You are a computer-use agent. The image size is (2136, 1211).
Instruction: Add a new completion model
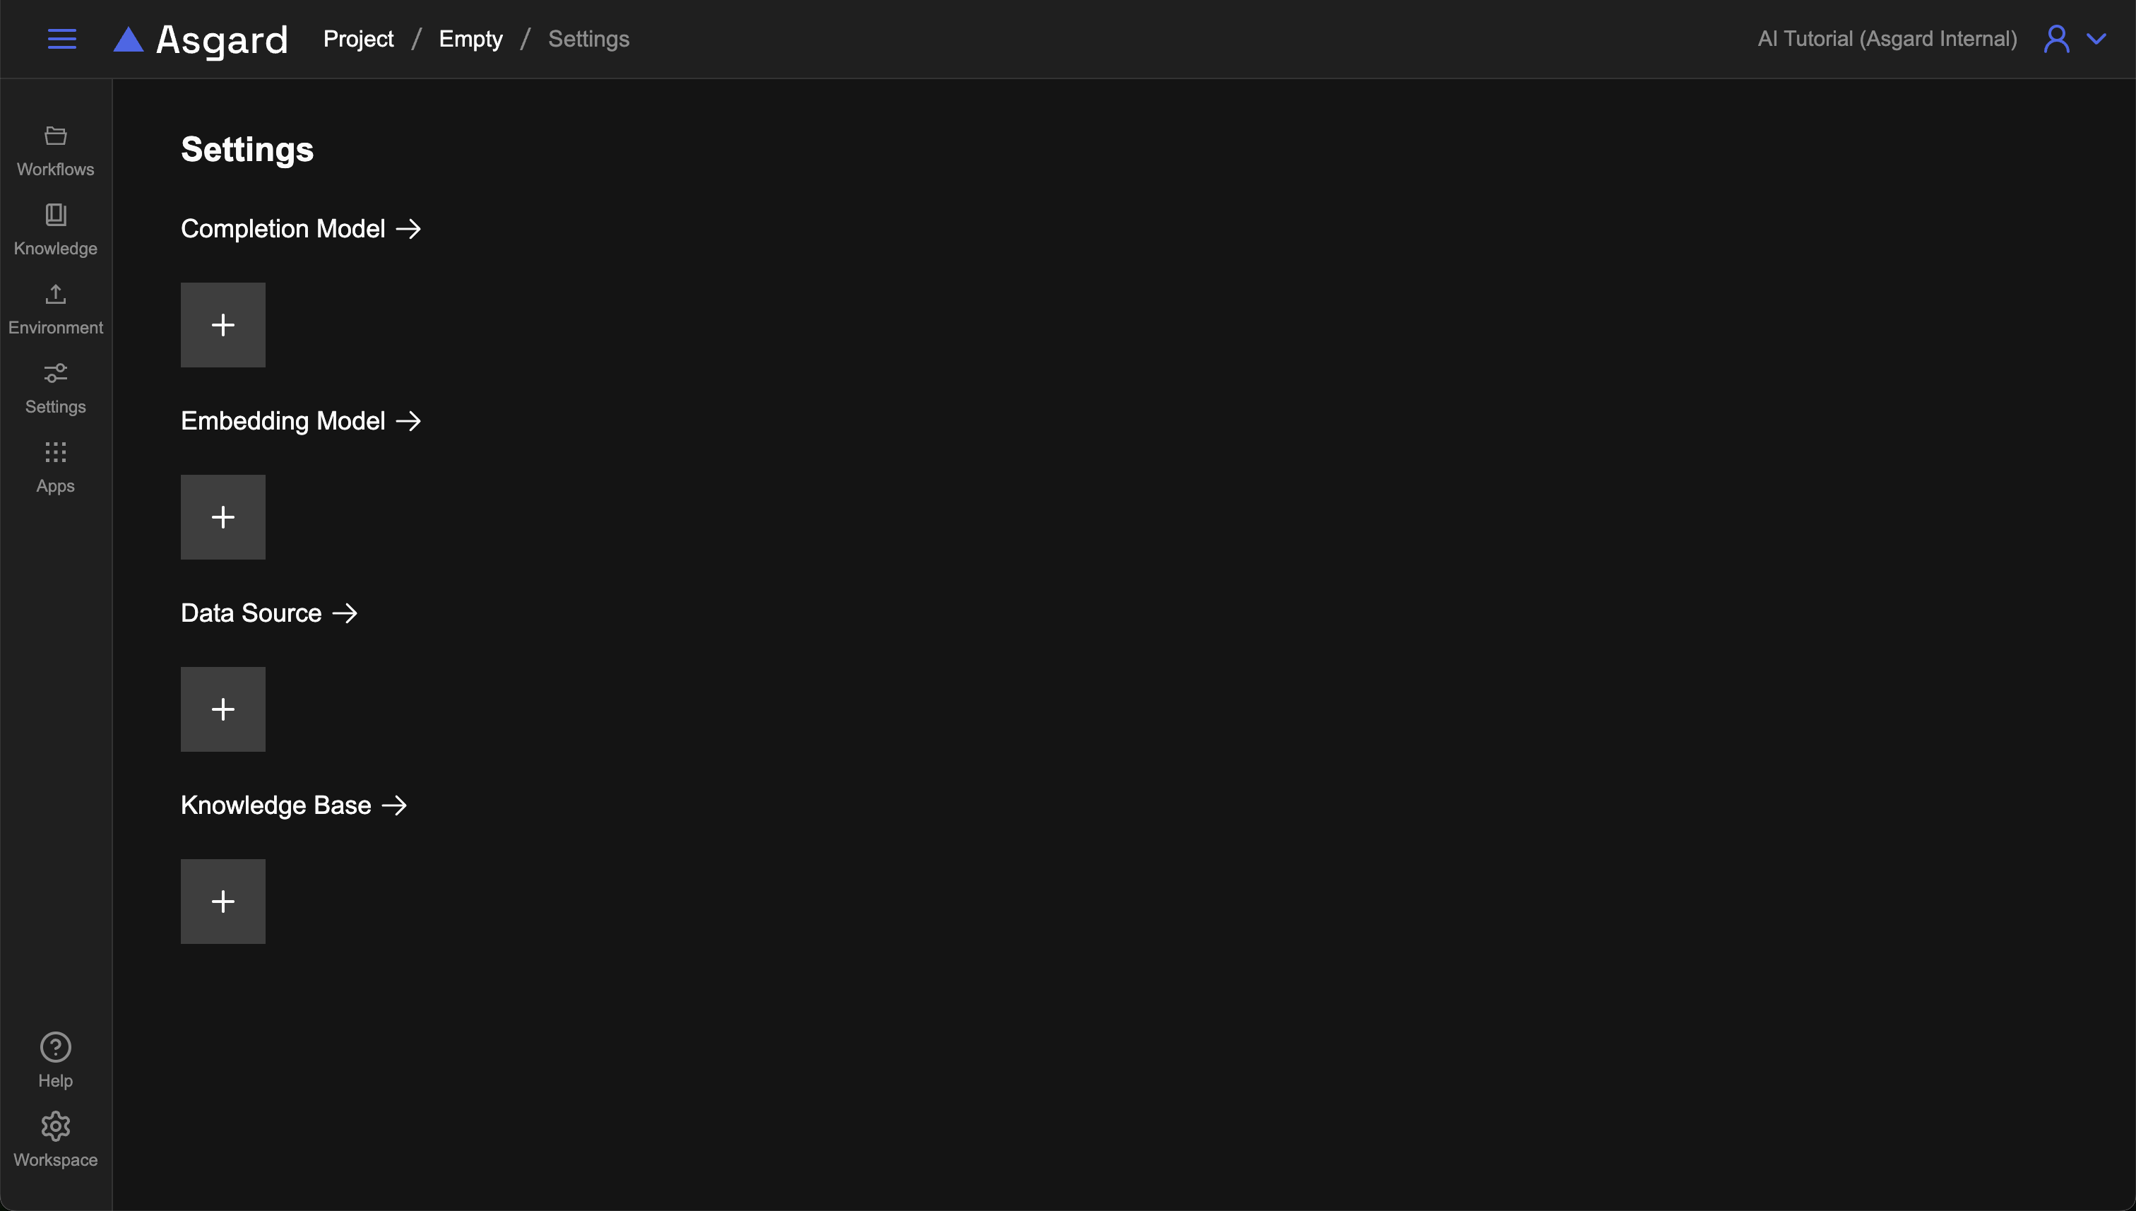coord(222,324)
